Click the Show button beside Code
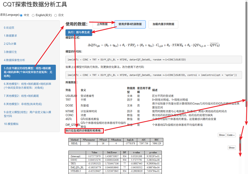The image size is (248, 174). point(222,135)
